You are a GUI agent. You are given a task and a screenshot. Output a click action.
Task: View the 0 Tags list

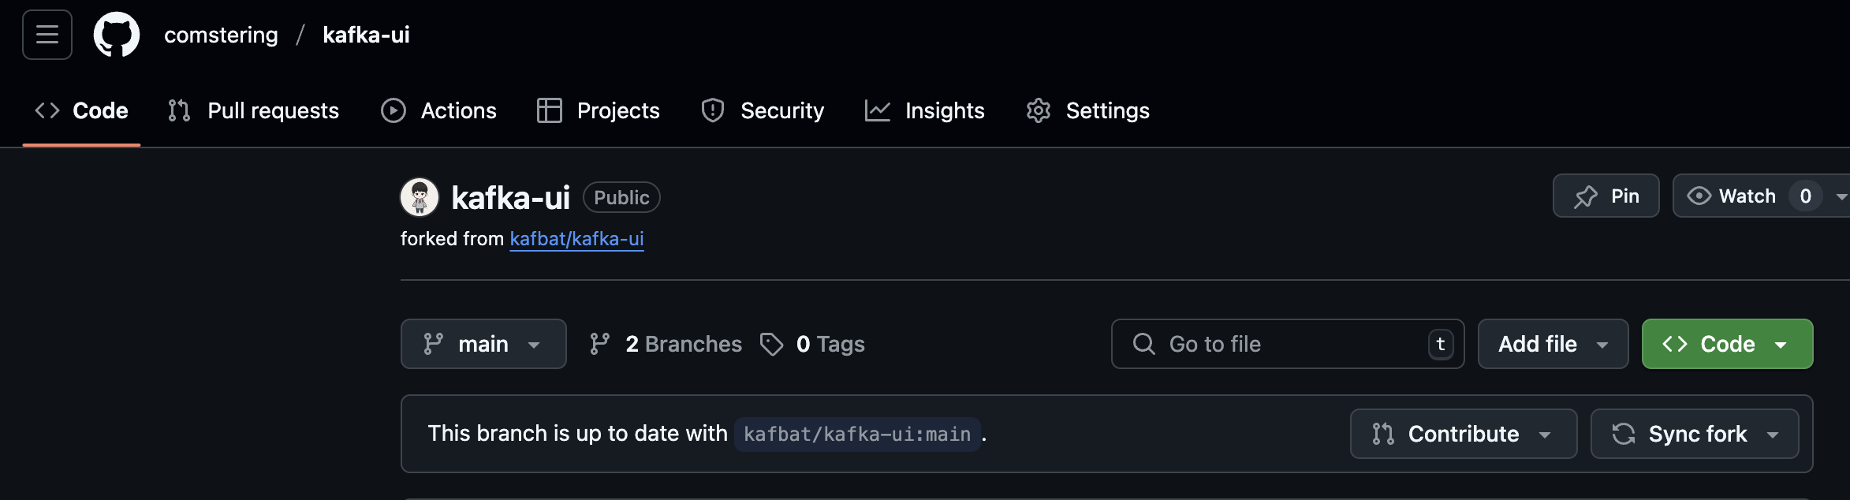click(x=812, y=344)
